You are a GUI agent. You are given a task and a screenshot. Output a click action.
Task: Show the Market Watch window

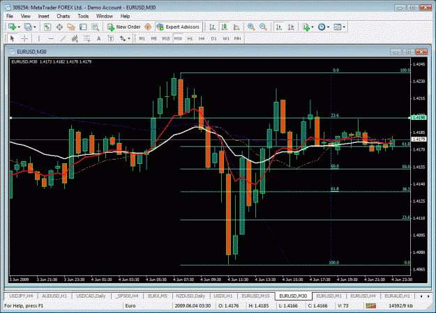point(47,27)
